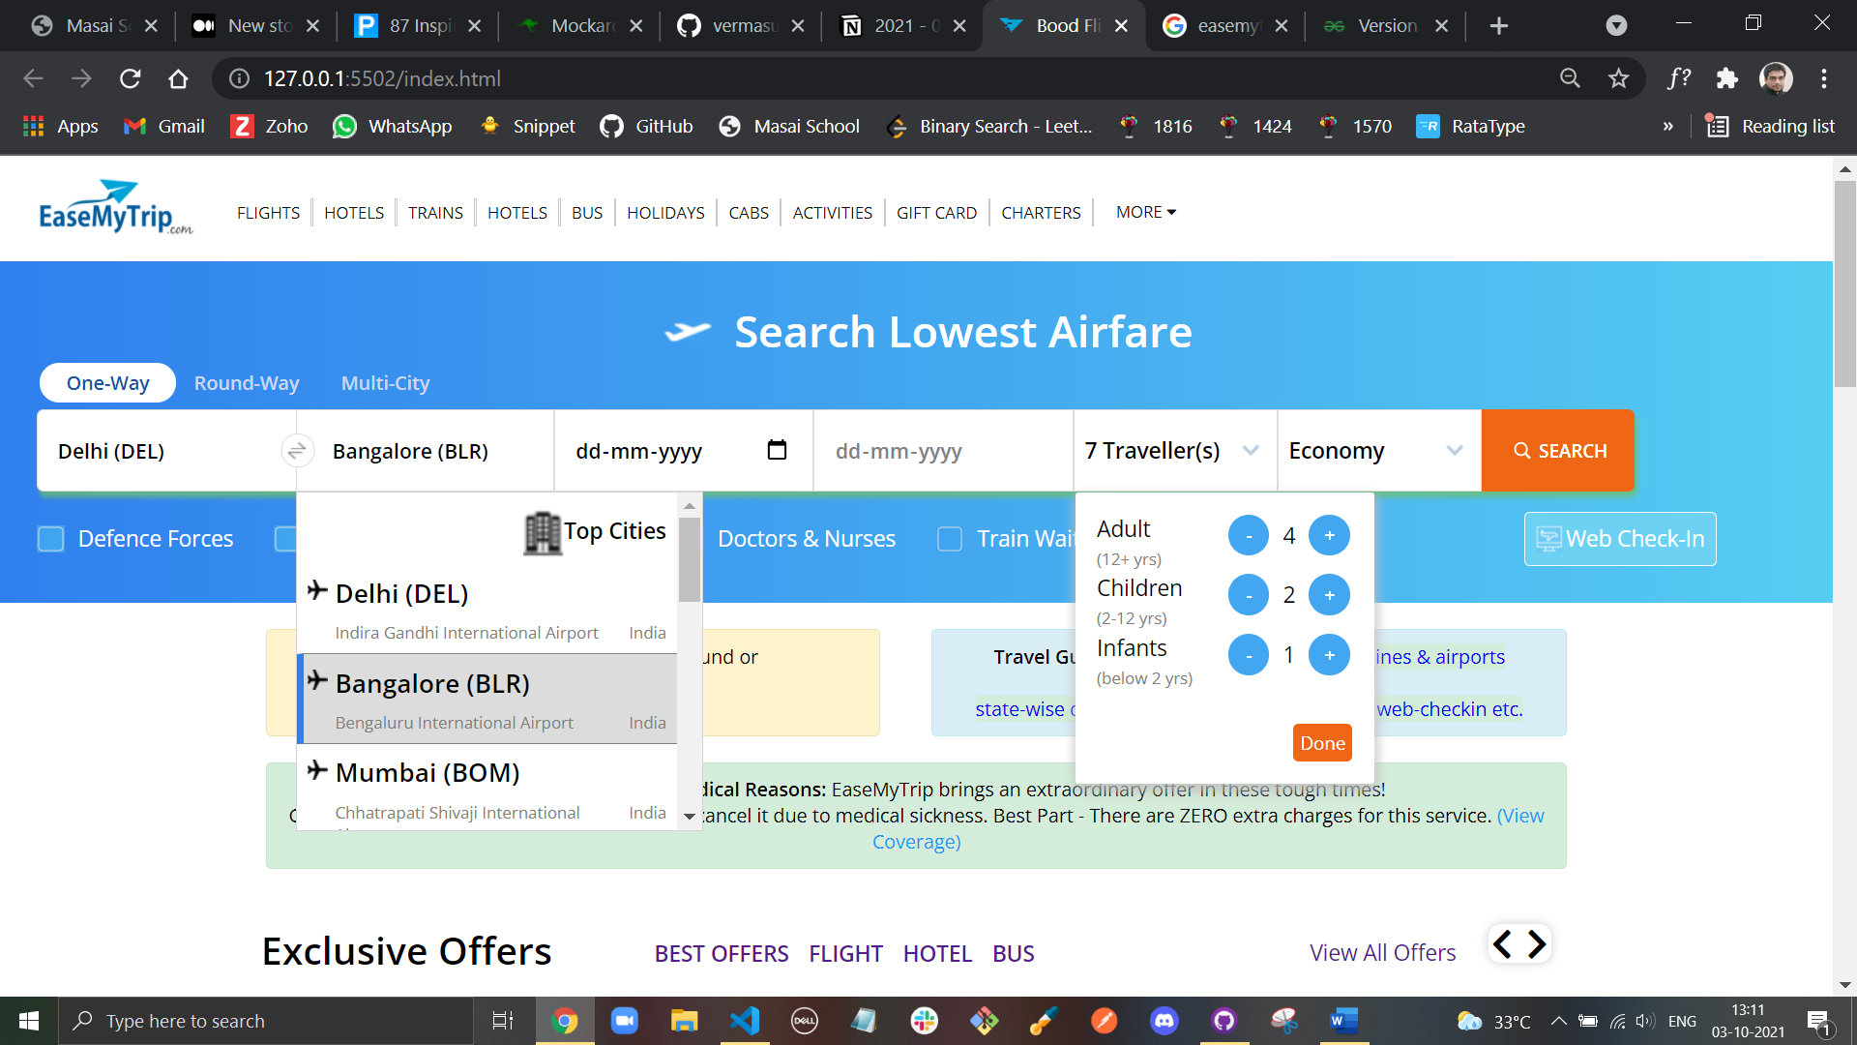Open the GitHub bookmark
1857x1045 pixels.
[x=646, y=126]
